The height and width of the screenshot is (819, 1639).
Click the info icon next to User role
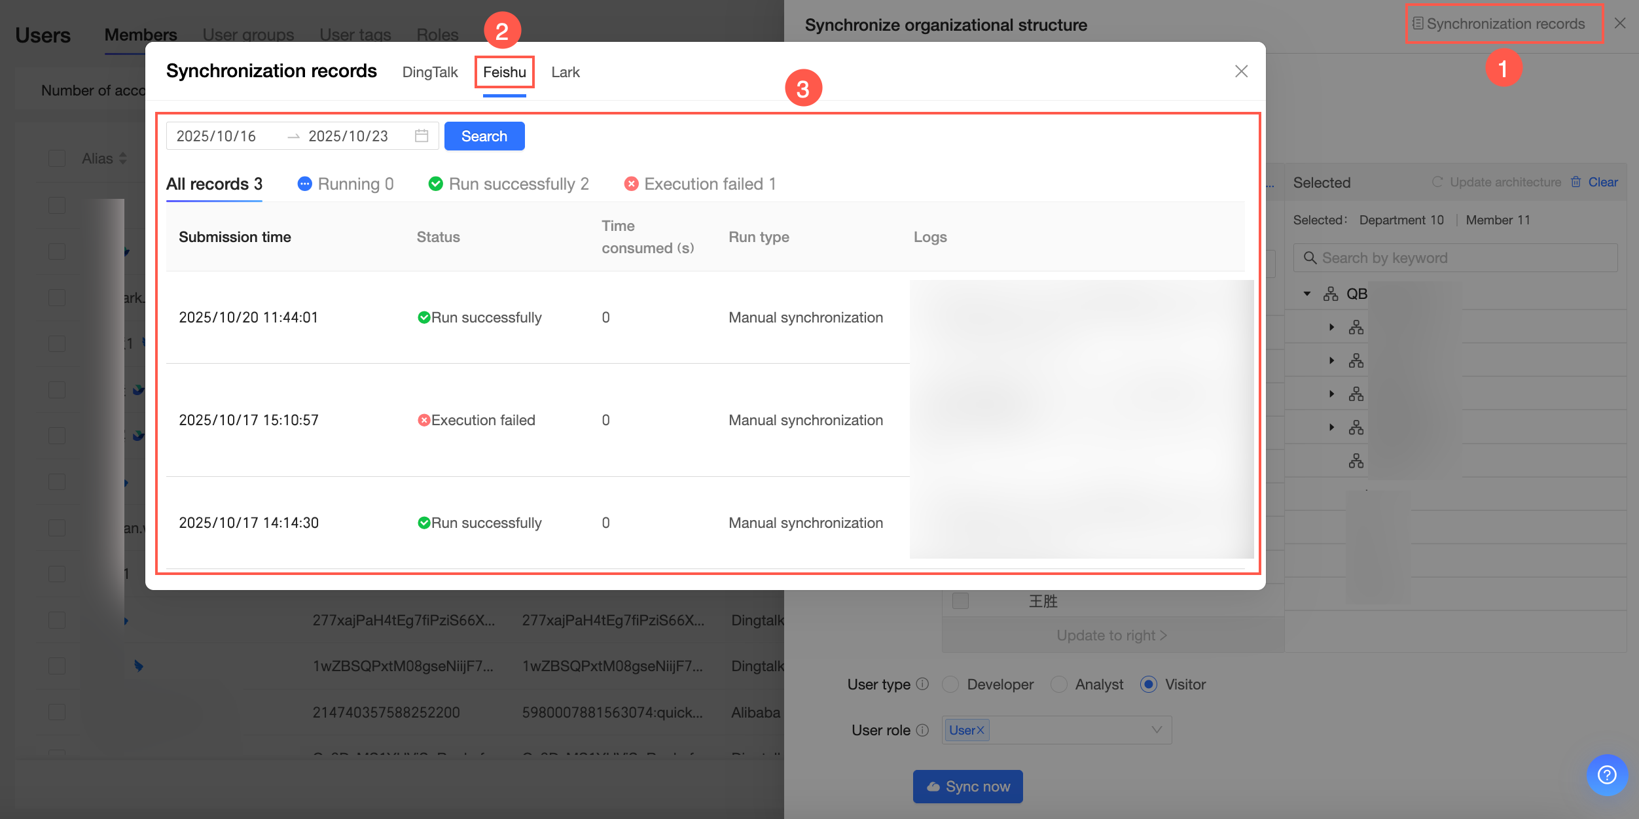[x=922, y=730]
